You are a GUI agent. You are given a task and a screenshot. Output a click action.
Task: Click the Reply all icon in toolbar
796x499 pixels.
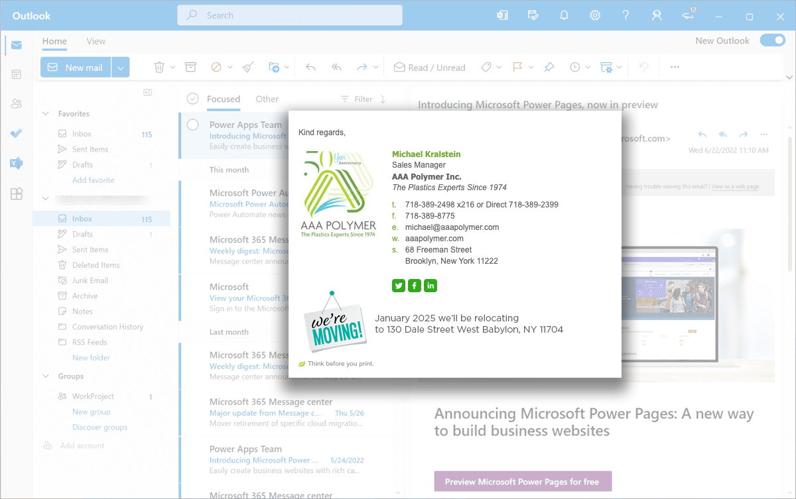[x=336, y=67]
